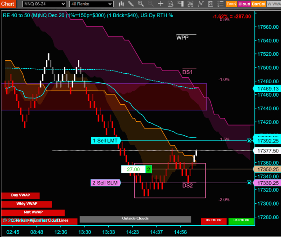Viewport: 281px width, 237px height.
Task: Toggle the Day VWAP red button
Action: [x=20, y=196]
